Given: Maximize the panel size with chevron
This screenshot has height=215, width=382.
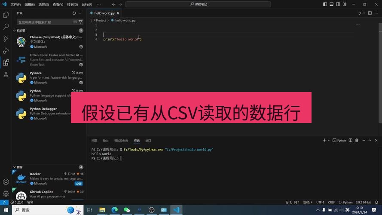Looking at the screenshot, I should (x=370, y=140).
